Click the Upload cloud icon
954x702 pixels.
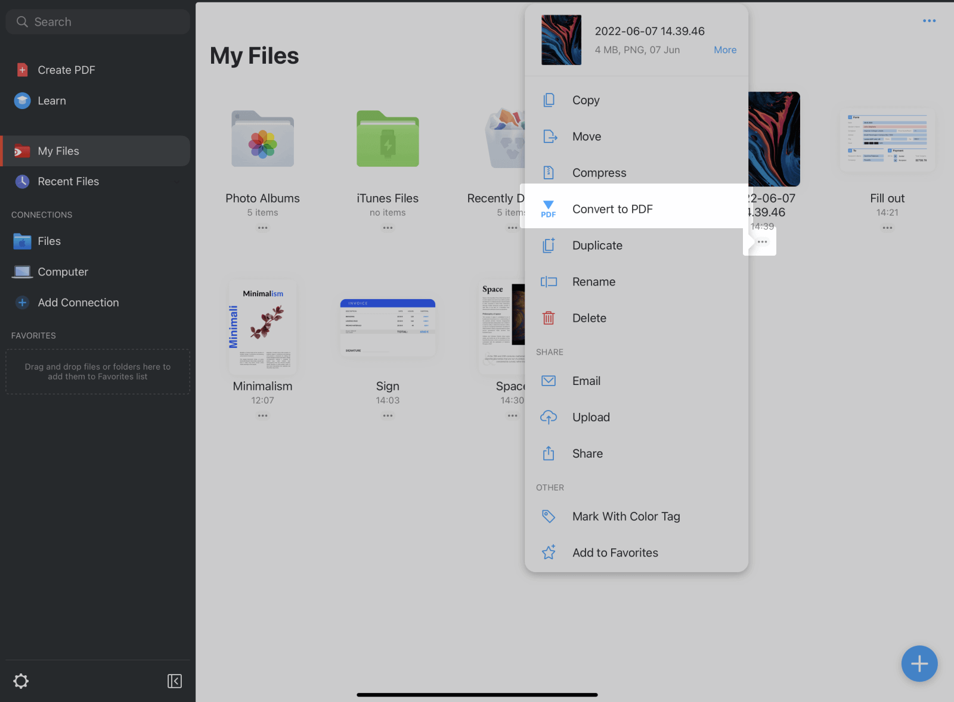click(549, 417)
